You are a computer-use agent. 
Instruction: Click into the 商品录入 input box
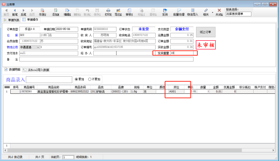click(x=49, y=80)
